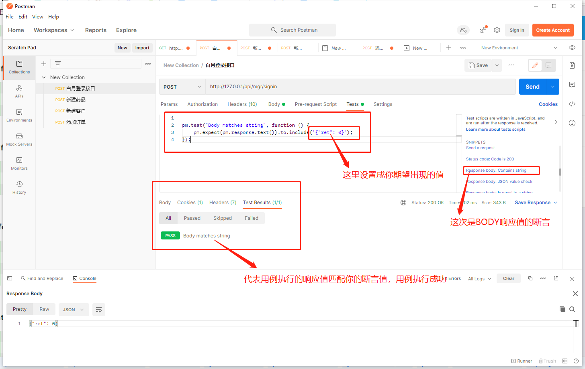The image size is (585, 369).
Task: Open the Mock Servers sidebar panel
Action: tap(19, 140)
